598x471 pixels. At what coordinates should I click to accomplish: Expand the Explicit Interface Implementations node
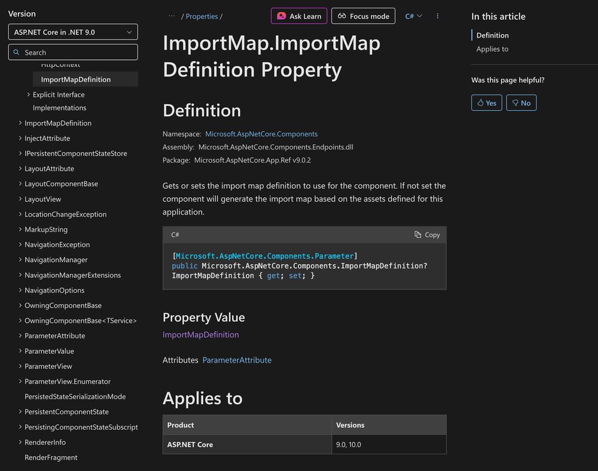coord(28,94)
